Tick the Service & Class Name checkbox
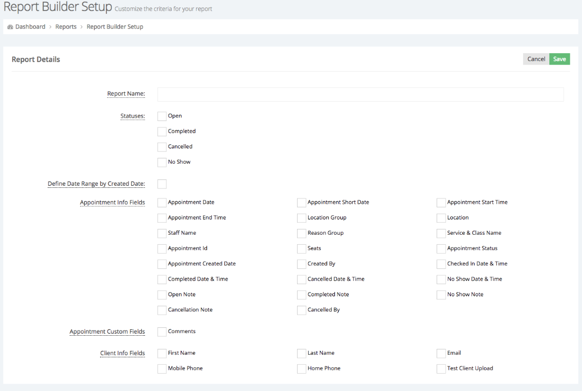The width and height of the screenshot is (582, 391). (x=441, y=233)
